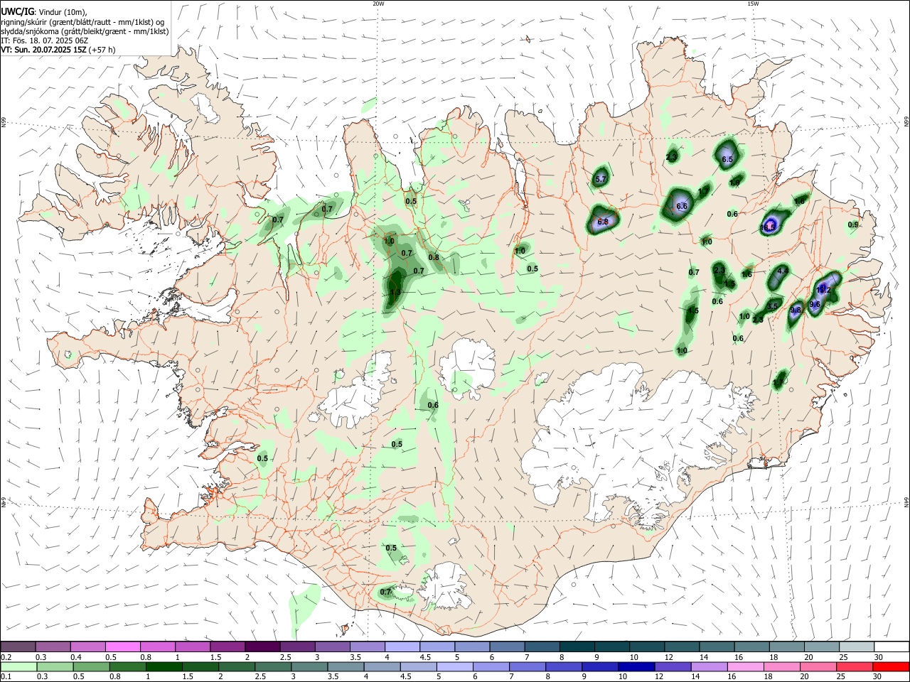Click the '5.7' precipitation value on the map
Image resolution: width=910 pixels, height=682 pixels.
coord(601,180)
